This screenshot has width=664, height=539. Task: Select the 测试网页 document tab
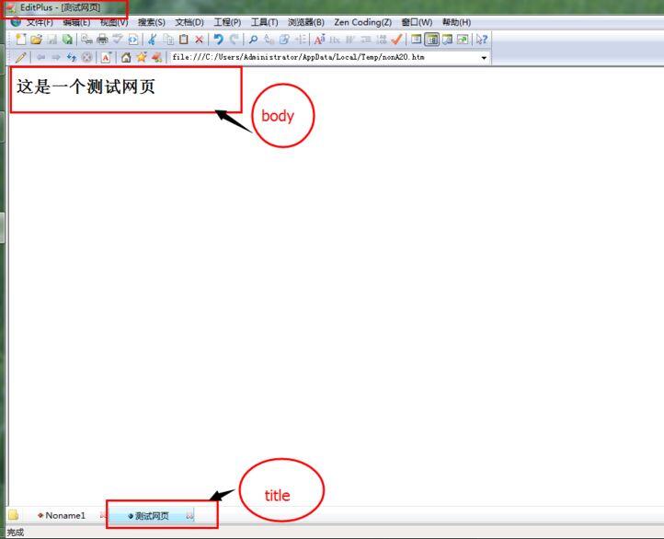149,516
